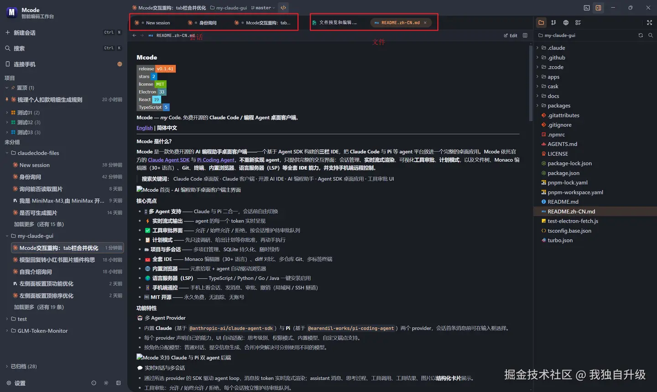
Task: Collapse the left sidebar panel icon
Action: click(x=118, y=383)
